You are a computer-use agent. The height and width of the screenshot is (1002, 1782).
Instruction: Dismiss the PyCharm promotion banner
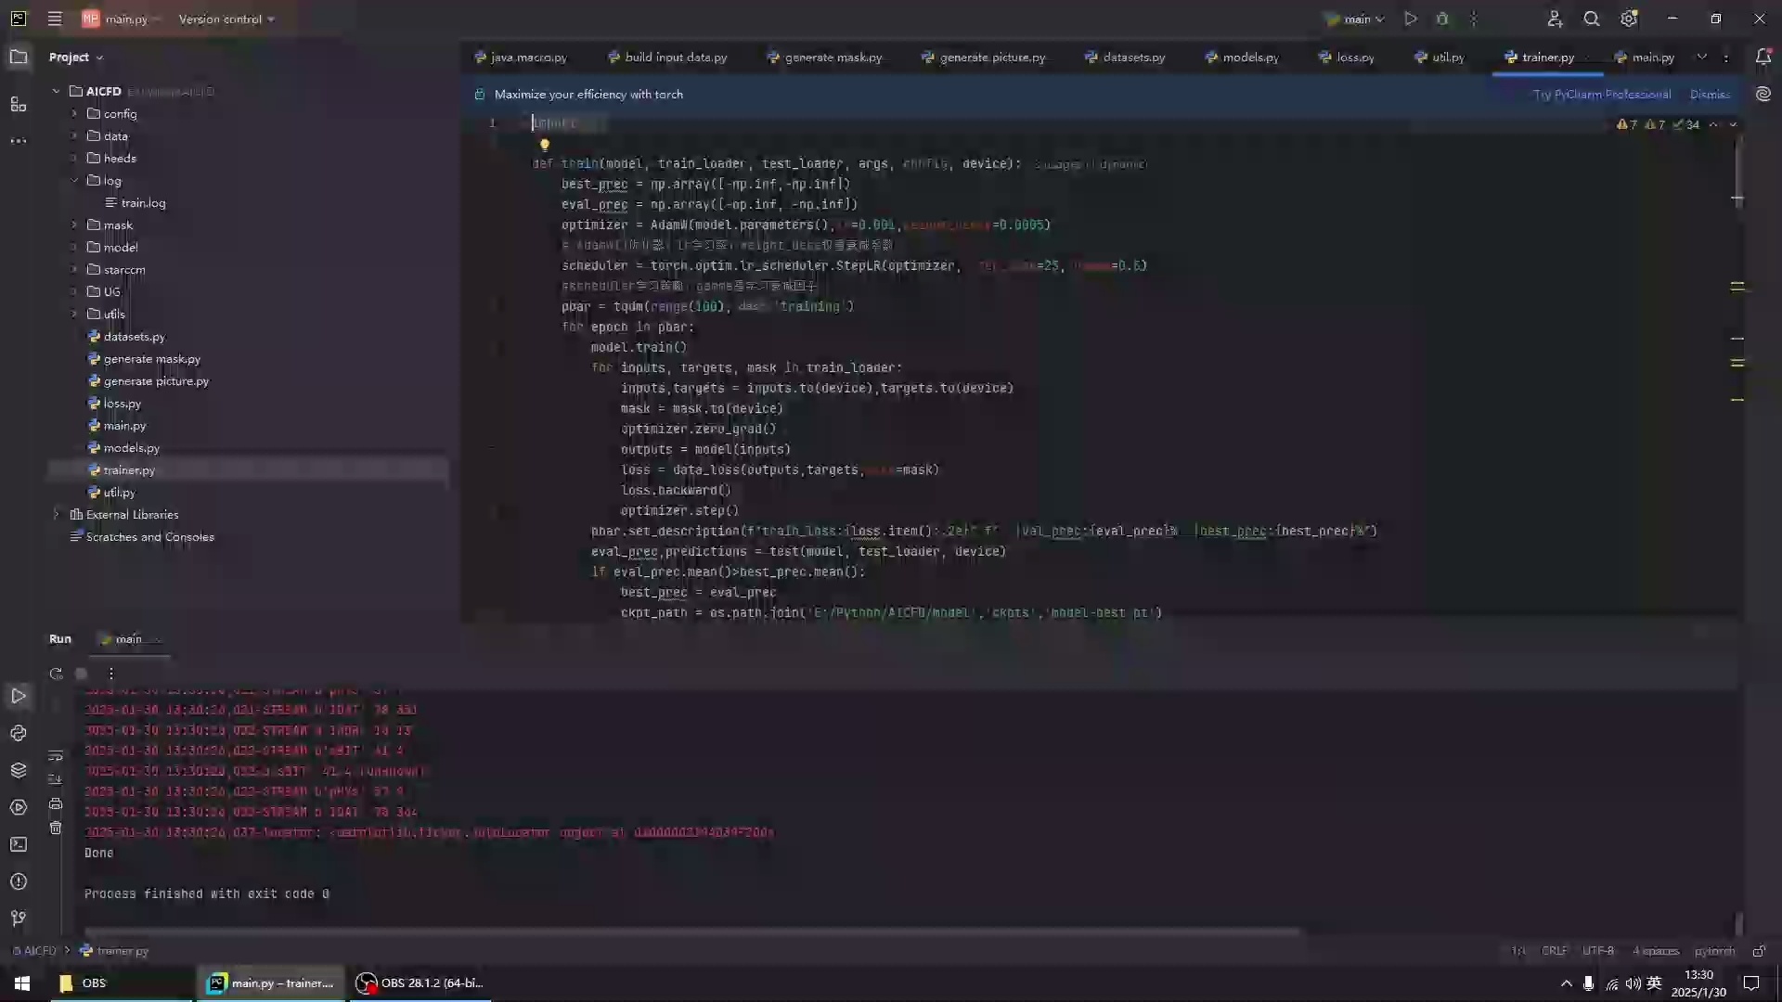[x=1709, y=94]
